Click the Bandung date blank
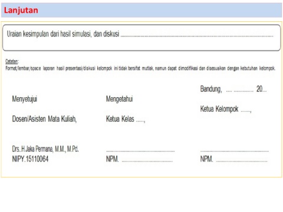 click(240, 91)
